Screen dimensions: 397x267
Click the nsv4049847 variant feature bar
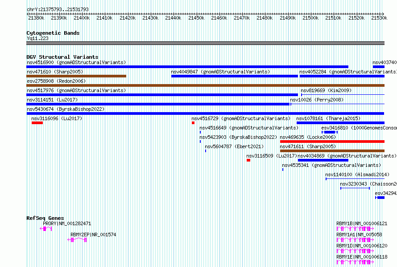click(235, 76)
